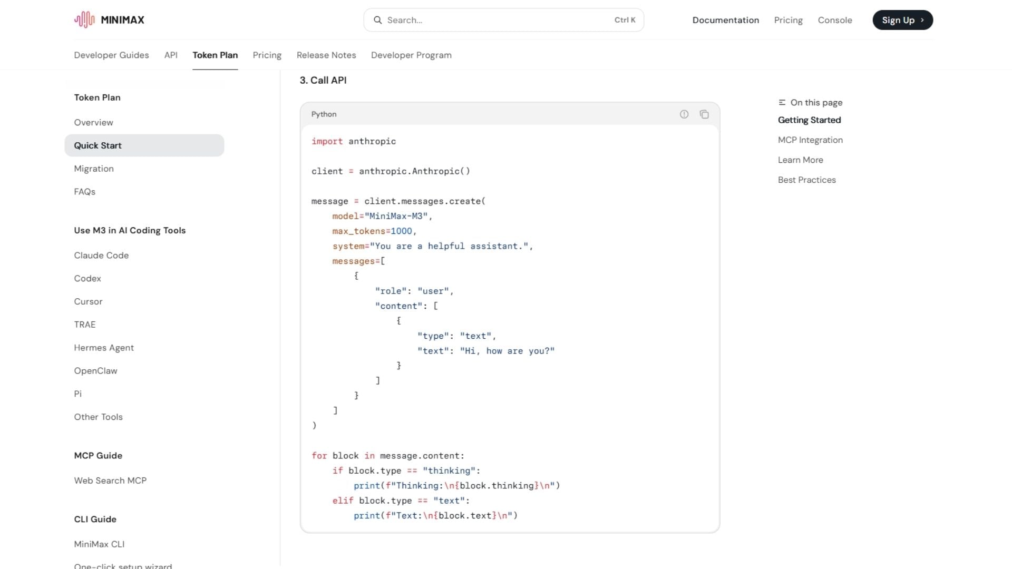Open the Hermes Agent guide
Viewport: 1012px width, 569px height.
click(104, 348)
